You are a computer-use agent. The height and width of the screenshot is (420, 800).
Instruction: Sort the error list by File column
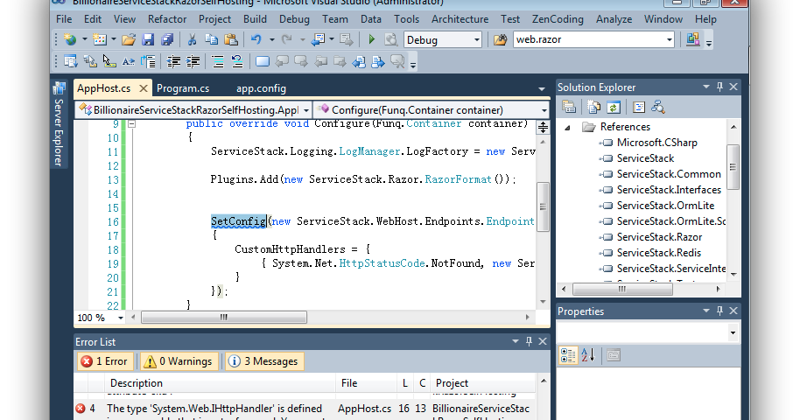click(x=367, y=383)
